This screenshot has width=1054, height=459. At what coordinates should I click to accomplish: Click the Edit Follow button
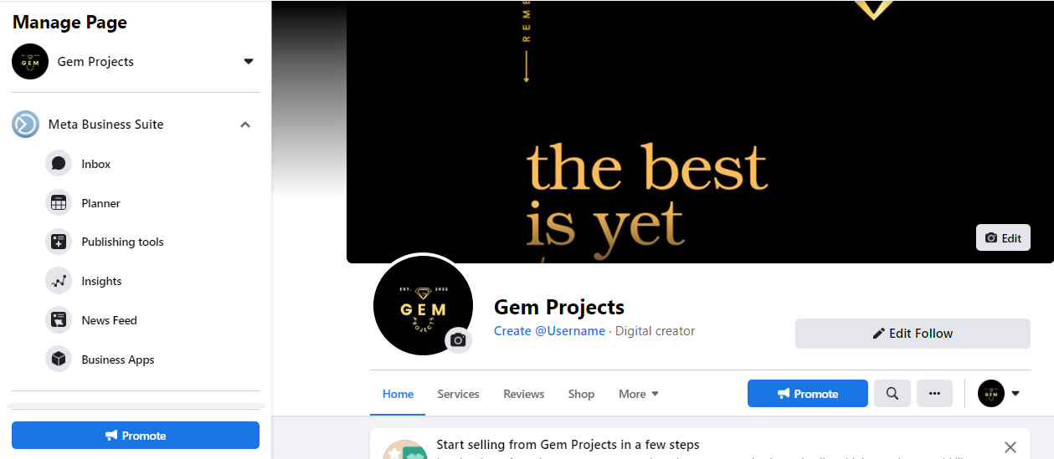point(913,333)
